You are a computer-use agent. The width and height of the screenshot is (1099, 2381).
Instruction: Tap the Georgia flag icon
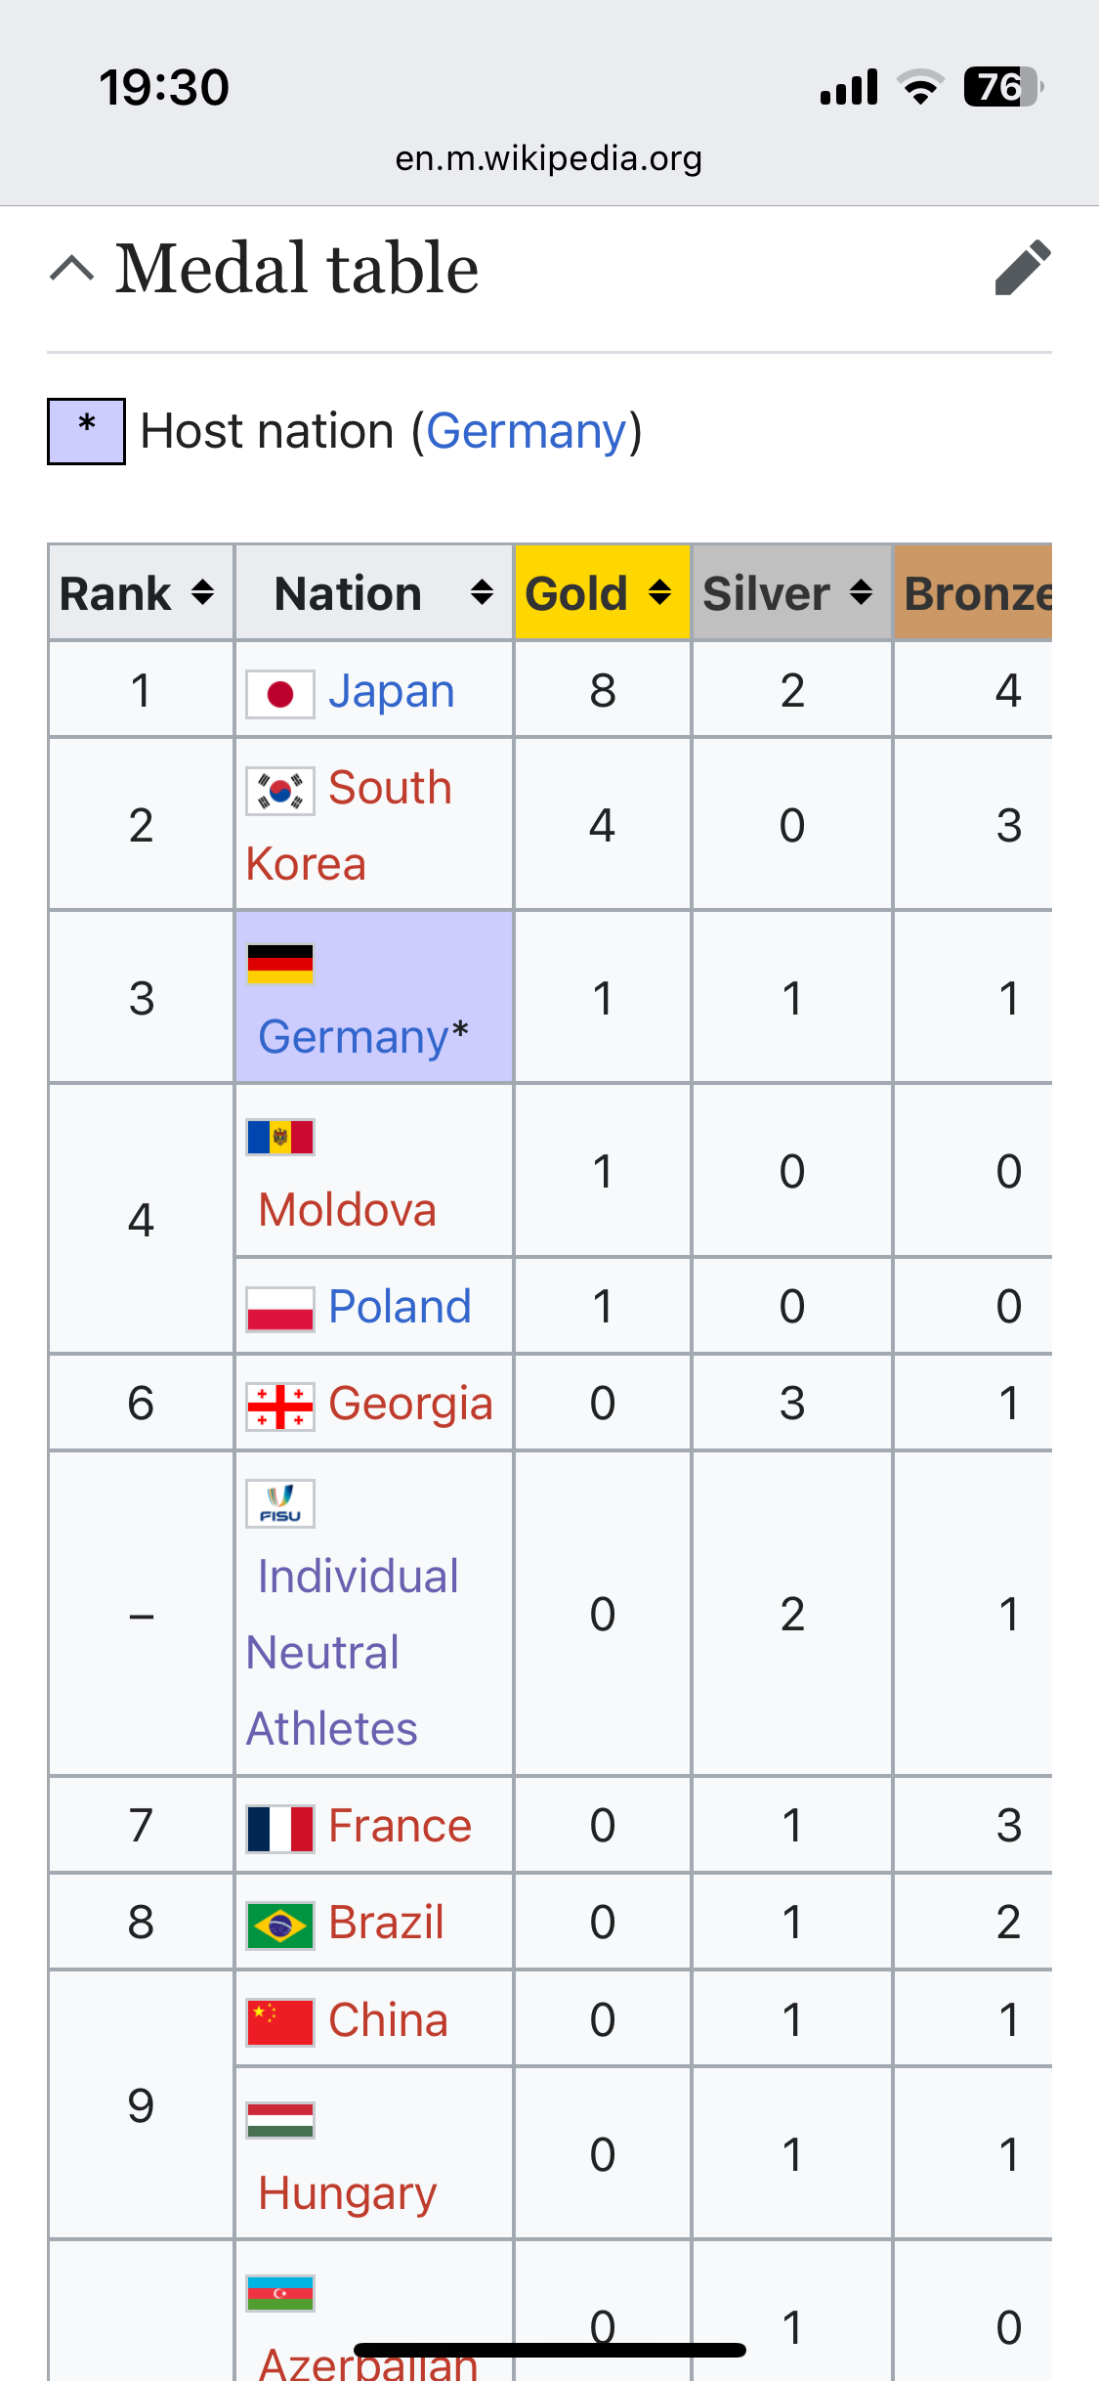(280, 1407)
